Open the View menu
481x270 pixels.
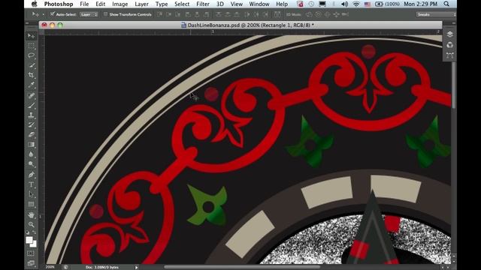237,4
